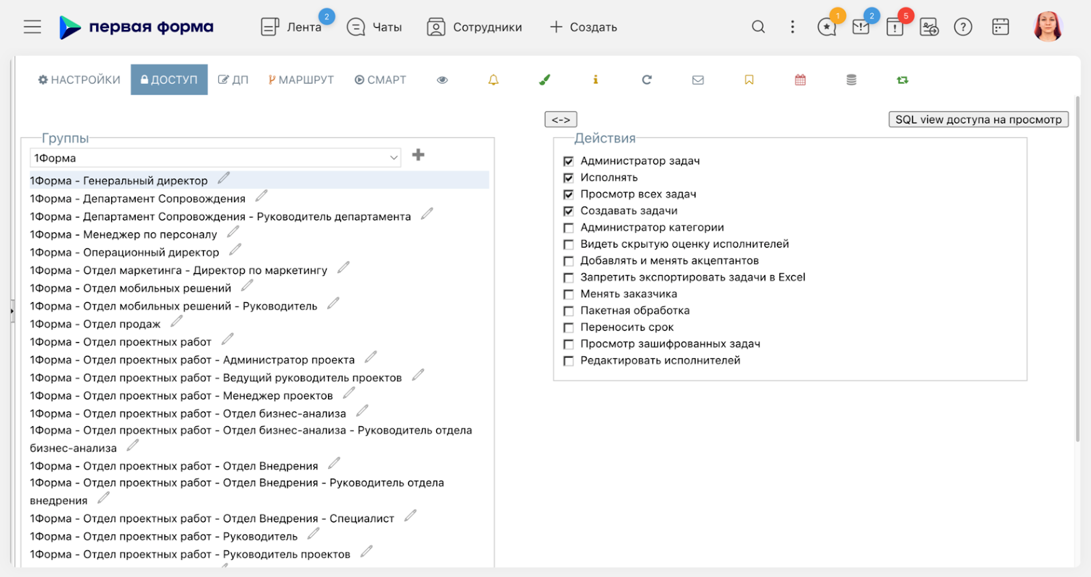Select group 1Форма - Отдел мобильных решений
The width and height of the screenshot is (1091, 577).
131,288
